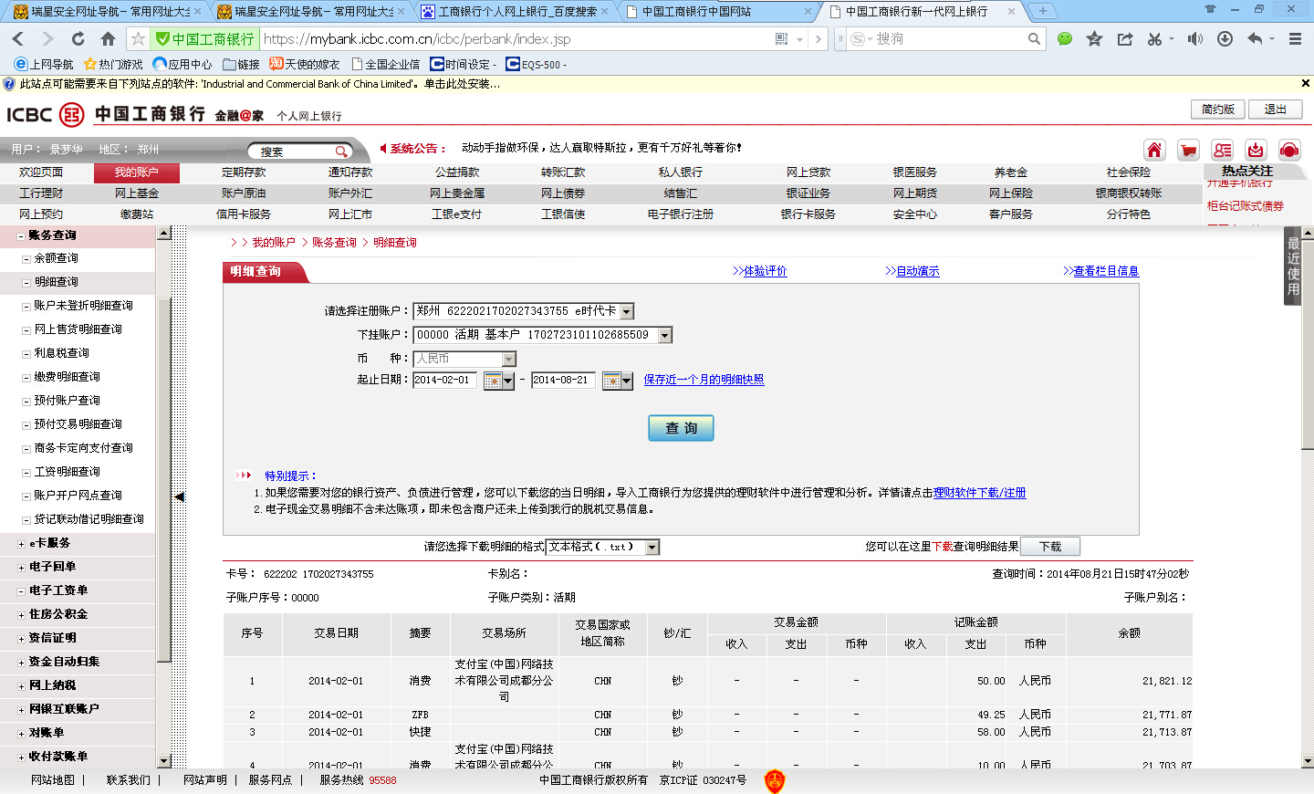Click the search magnifier in ICBC search box
The width and height of the screenshot is (1314, 794).
340,151
